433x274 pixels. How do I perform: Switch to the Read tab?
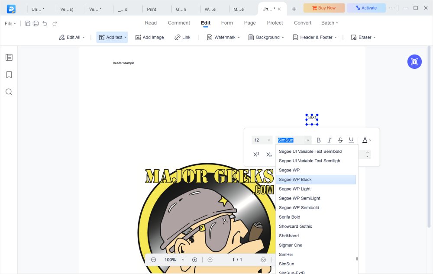pyautogui.click(x=151, y=23)
